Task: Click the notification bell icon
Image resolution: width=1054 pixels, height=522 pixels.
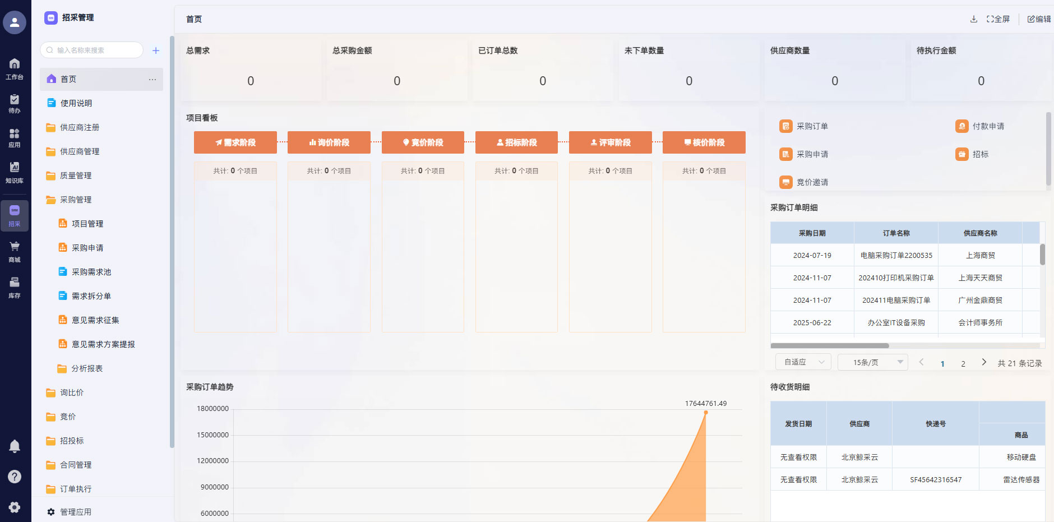Action: click(x=15, y=446)
